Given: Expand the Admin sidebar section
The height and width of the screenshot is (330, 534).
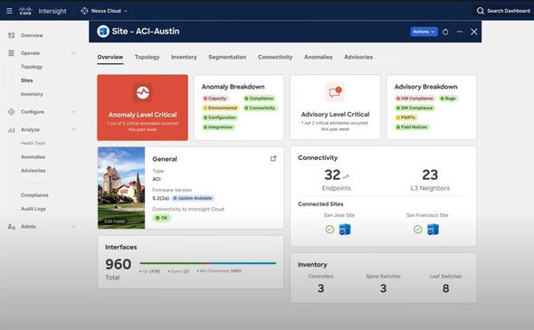Looking at the screenshot, I should [x=73, y=226].
